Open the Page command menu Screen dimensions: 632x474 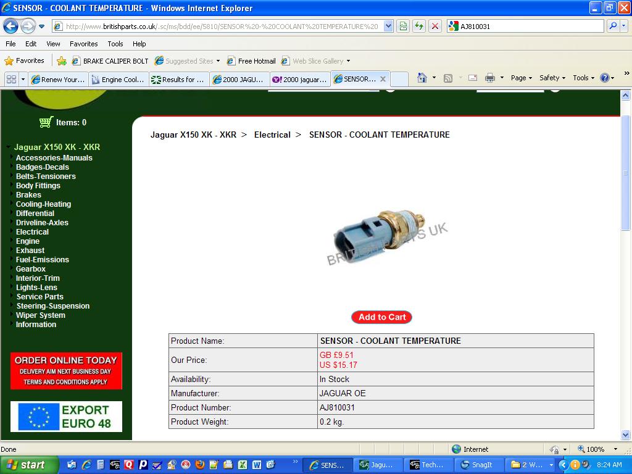521,78
